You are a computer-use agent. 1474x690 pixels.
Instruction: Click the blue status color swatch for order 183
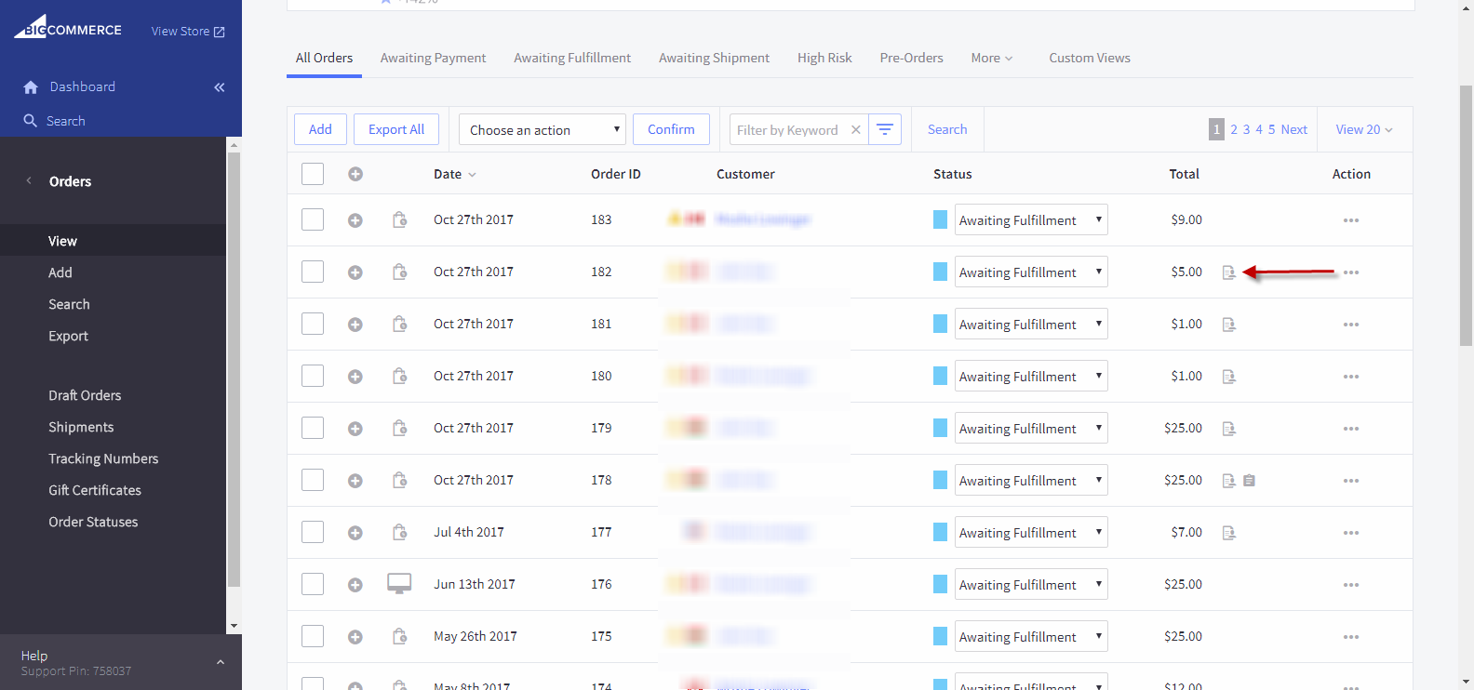tap(940, 219)
